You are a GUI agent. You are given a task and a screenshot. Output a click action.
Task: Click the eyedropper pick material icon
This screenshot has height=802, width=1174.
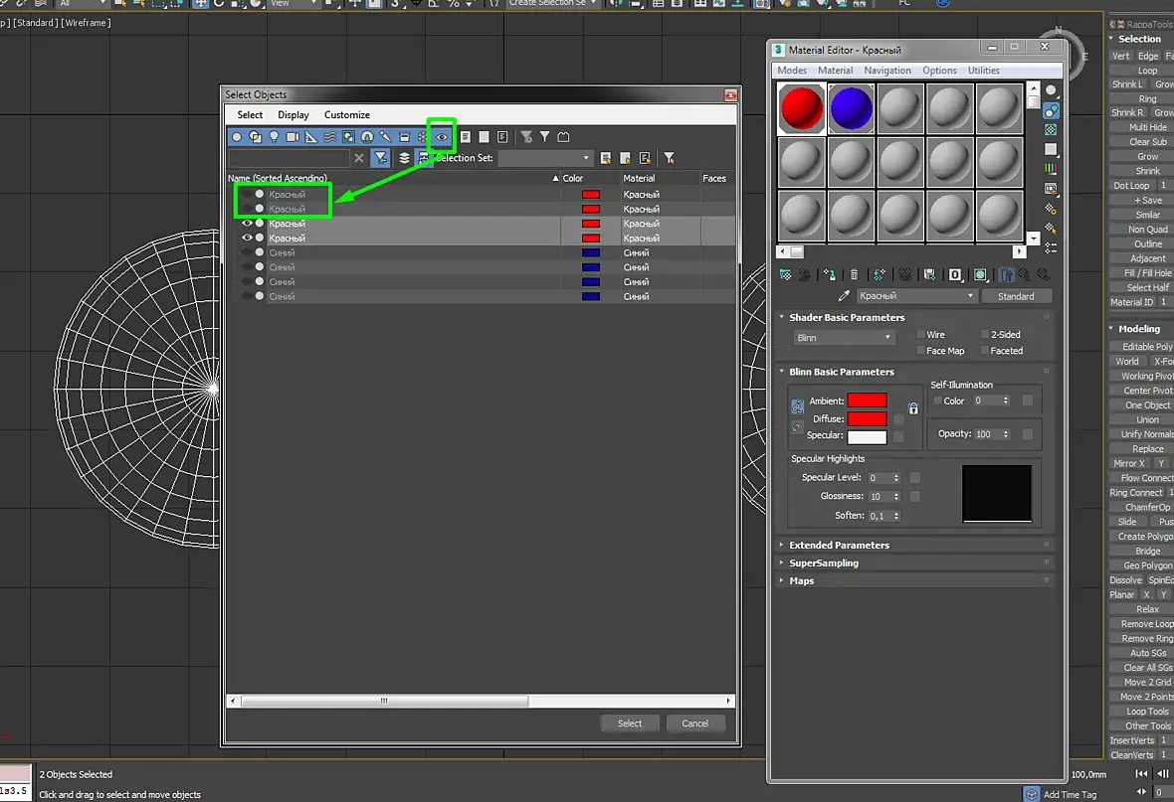pos(845,296)
